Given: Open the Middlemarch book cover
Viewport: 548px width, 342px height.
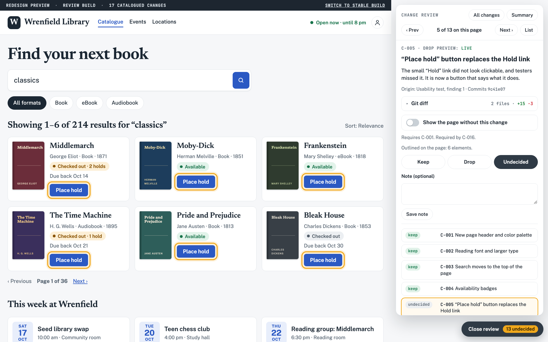Looking at the screenshot, I should 28,165.
